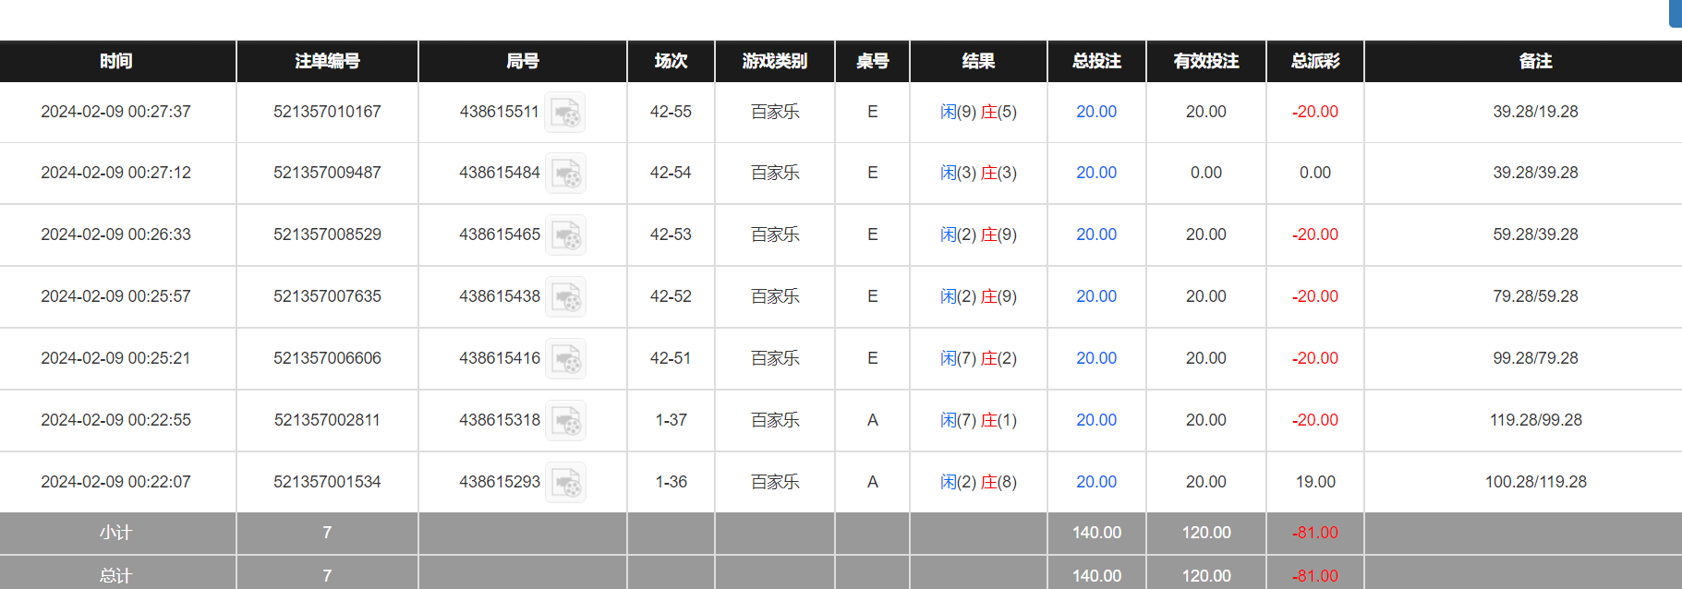Click the 结果 column header

coord(978,61)
